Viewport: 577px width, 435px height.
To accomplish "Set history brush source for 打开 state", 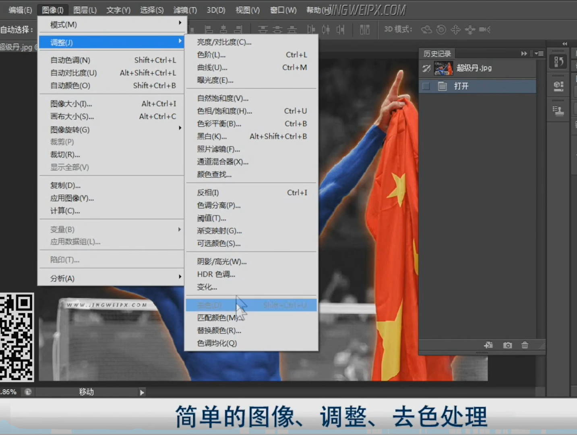I will point(426,86).
